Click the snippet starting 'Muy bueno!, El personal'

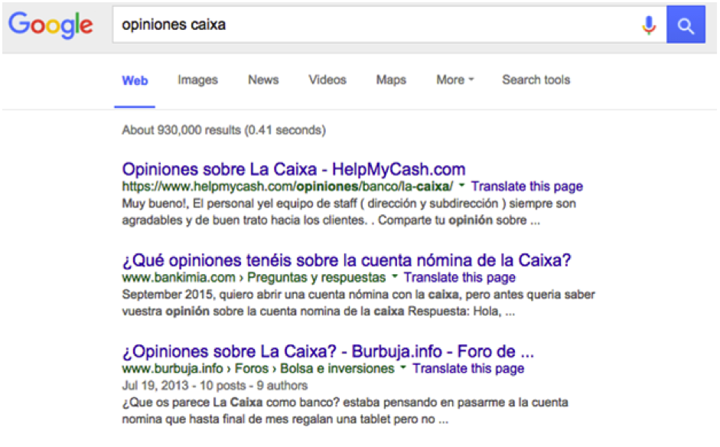click(349, 212)
